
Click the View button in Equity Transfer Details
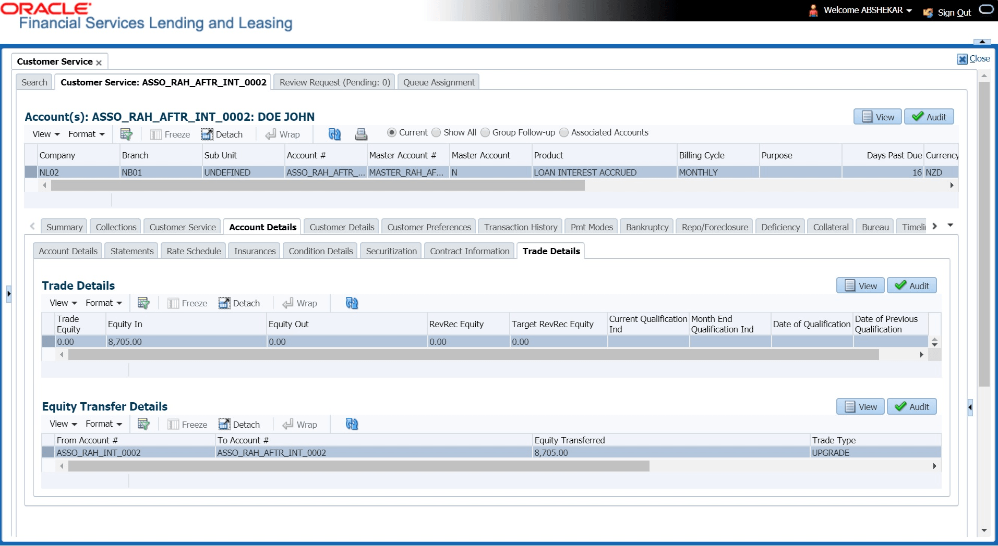860,406
